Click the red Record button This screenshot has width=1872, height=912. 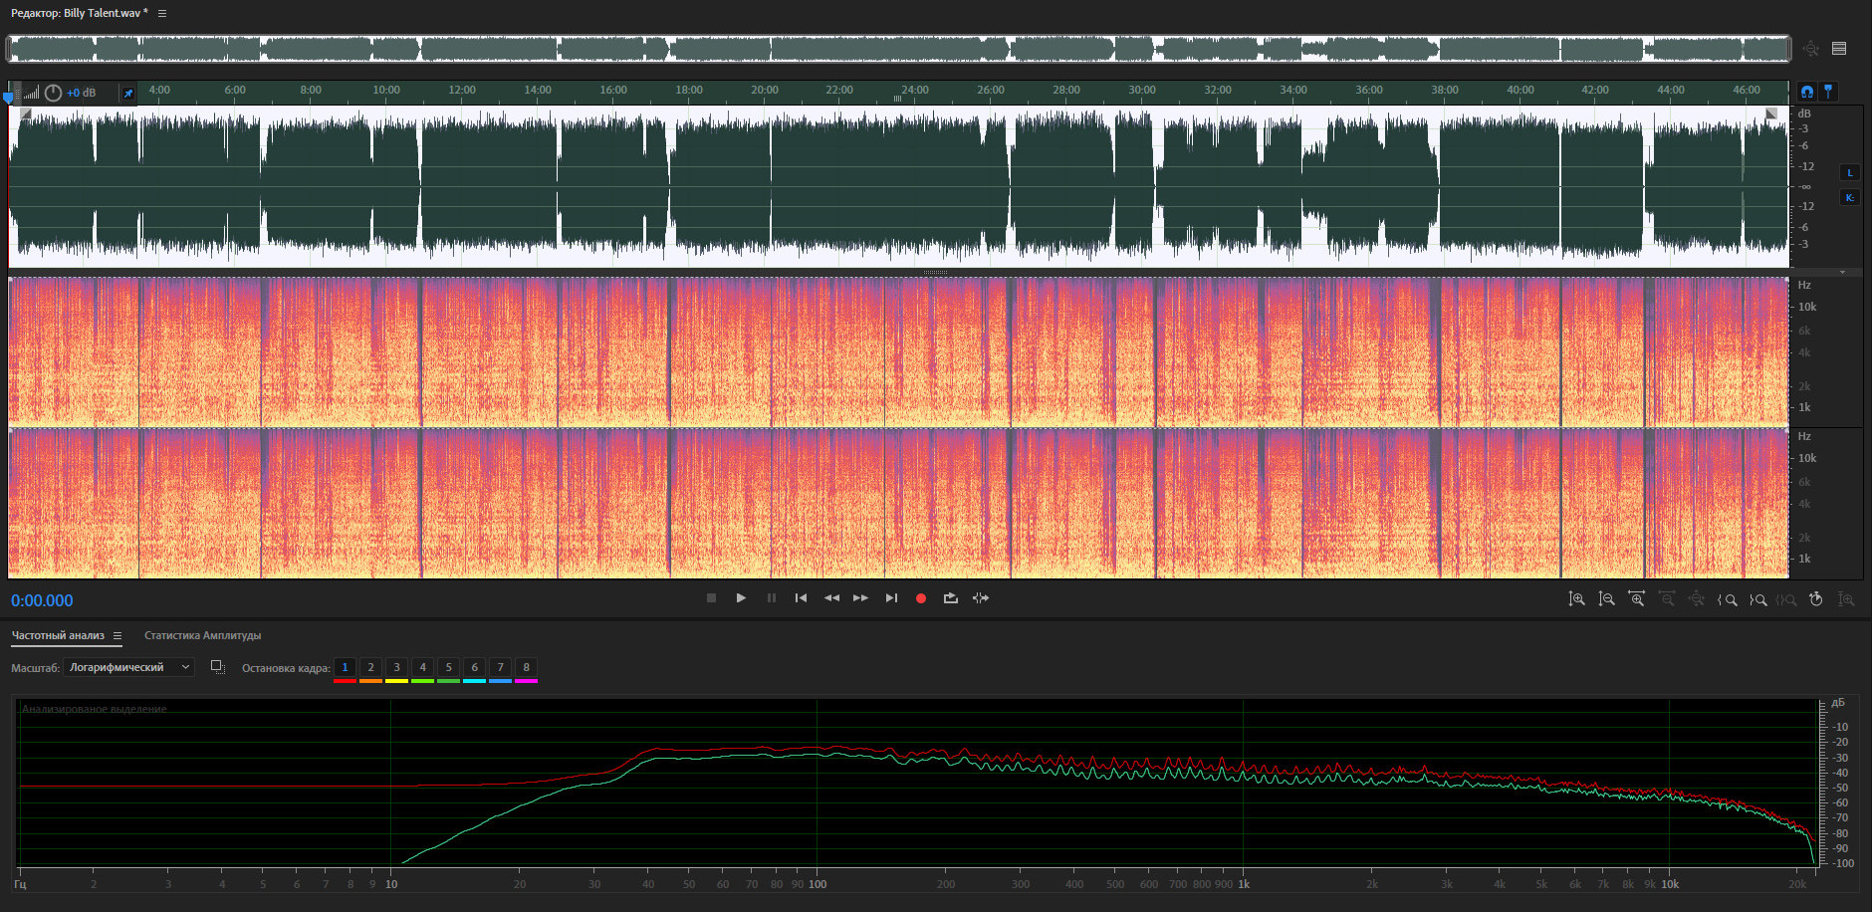coord(920,598)
